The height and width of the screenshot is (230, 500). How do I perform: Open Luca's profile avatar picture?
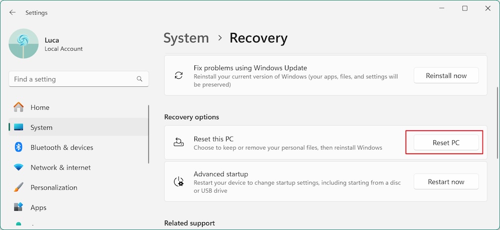pyautogui.click(x=23, y=43)
